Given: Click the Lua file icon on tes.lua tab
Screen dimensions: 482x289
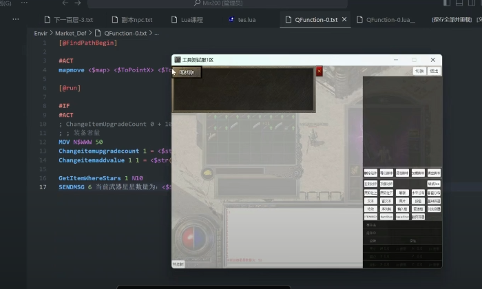Looking at the screenshot, I should pos(233,20).
